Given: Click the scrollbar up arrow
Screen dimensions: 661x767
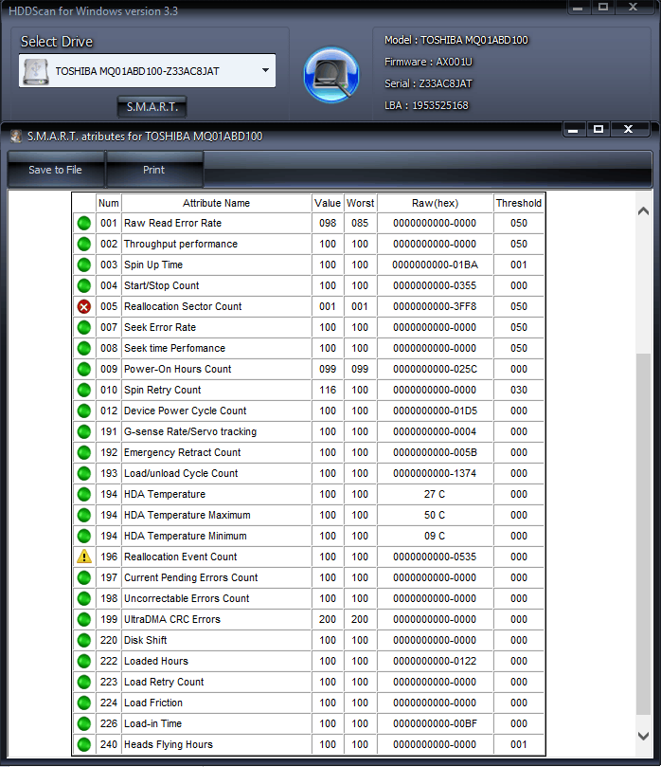Looking at the screenshot, I should click(643, 211).
